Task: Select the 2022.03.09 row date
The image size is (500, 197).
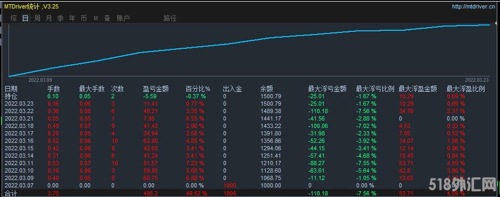Action: point(19,178)
